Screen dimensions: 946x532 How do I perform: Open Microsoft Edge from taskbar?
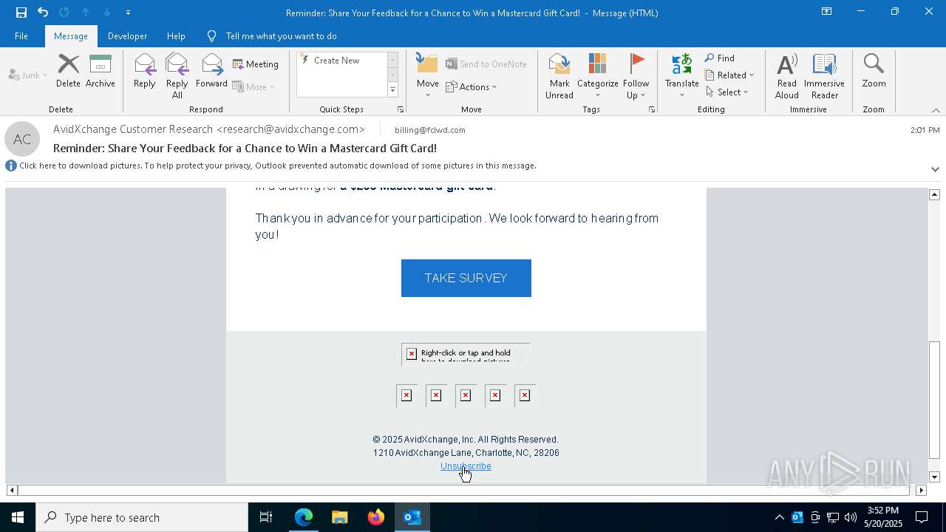coord(304,517)
